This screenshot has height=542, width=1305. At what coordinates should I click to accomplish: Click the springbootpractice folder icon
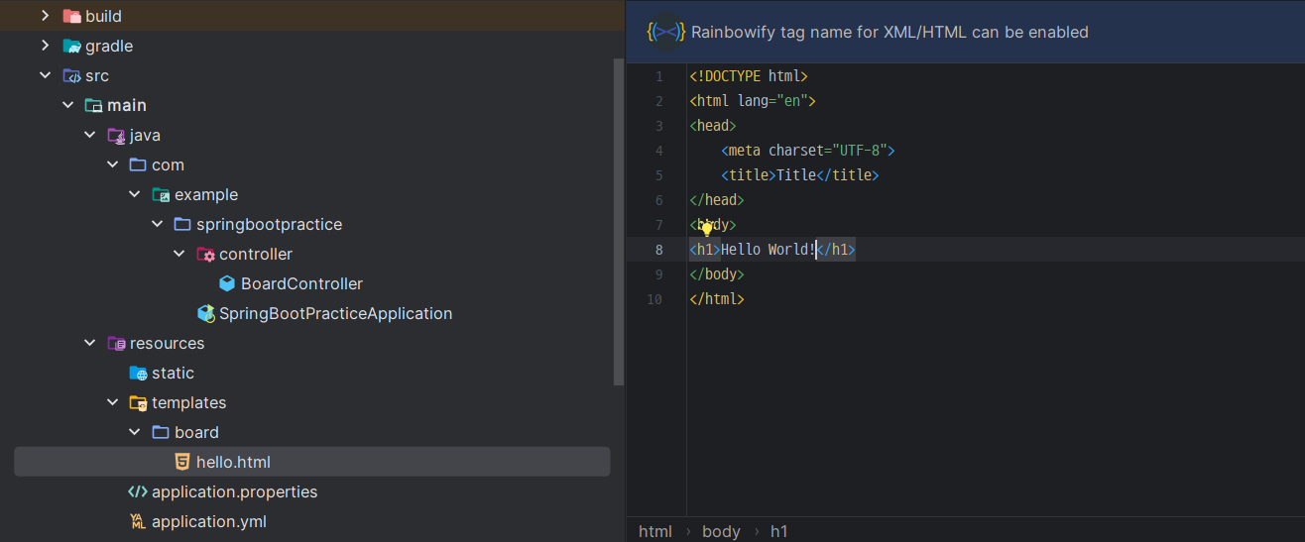click(x=182, y=224)
